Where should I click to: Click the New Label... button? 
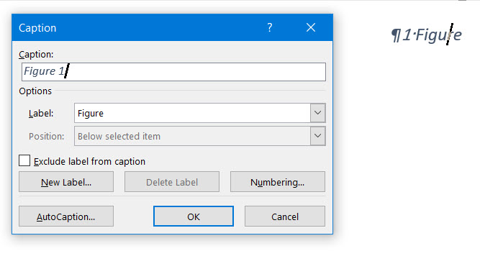(x=66, y=182)
